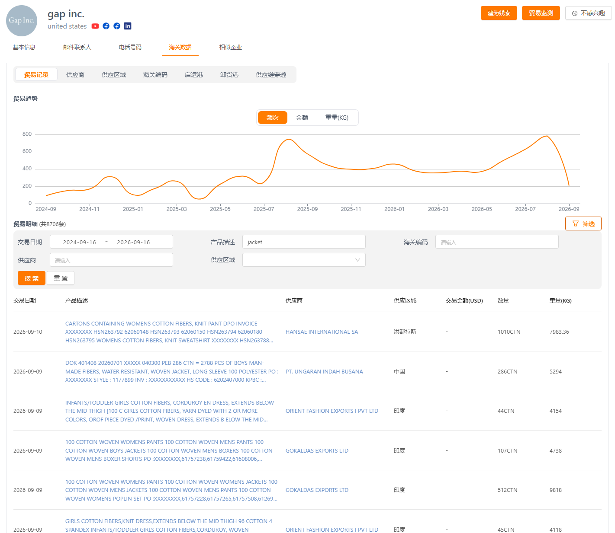Switch to the 供应商 sub-tab
This screenshot has height=533, width=615.
tap(75, 75)
